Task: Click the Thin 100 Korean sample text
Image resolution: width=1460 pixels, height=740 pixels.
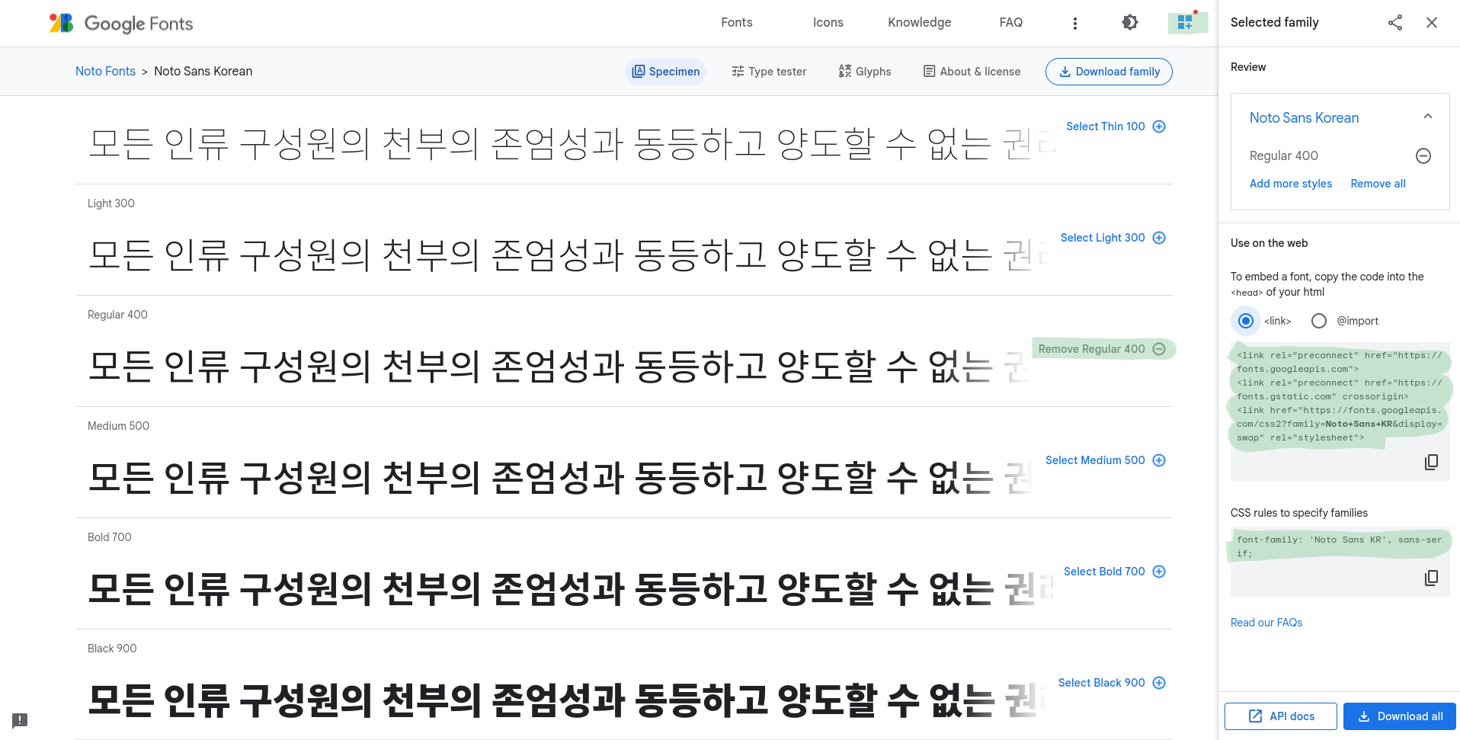Action: click(x=572, y=143)
